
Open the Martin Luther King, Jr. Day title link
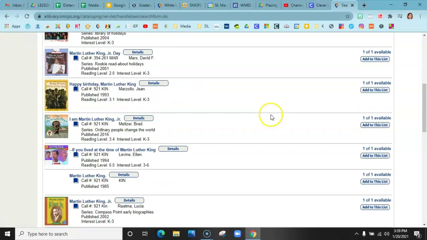tap(95, 53)
